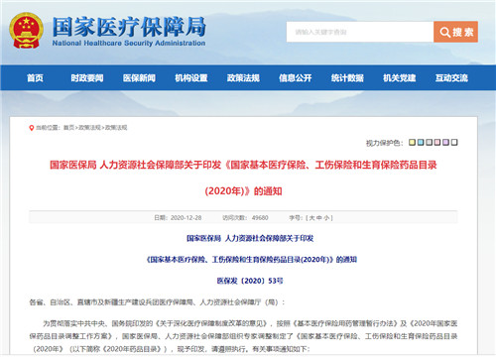Open the 互动交流 navigation item
Screen dimensions: 496x357
click(451, 78)
